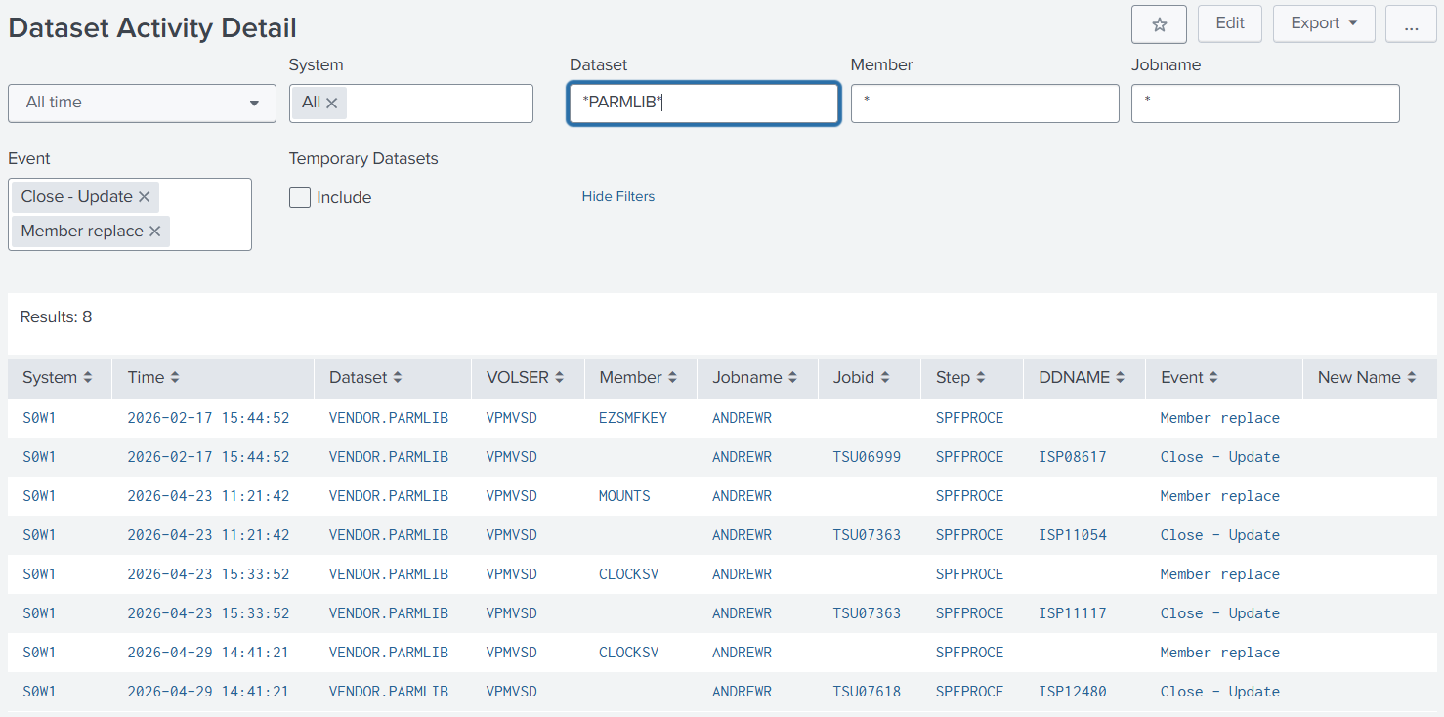Click the star favorite icon button
The width and height of the screenshot is (1444, 717).
tap(1159, 24)
